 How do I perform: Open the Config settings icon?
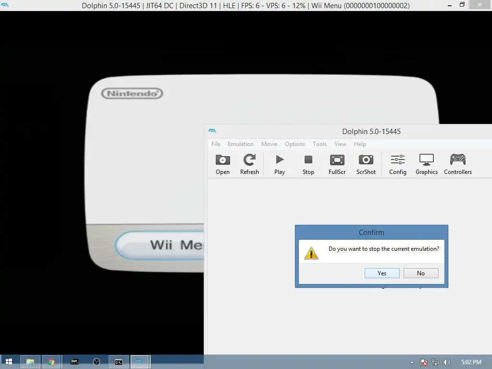coord(397,164)
